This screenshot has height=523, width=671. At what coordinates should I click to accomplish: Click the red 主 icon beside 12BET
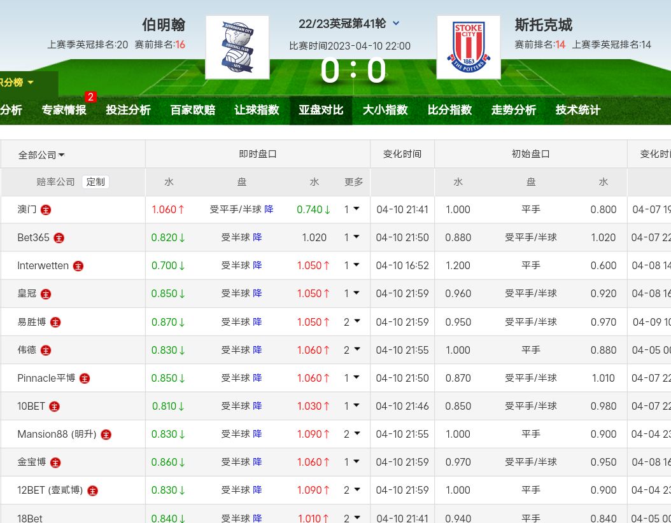pos(93,491)
